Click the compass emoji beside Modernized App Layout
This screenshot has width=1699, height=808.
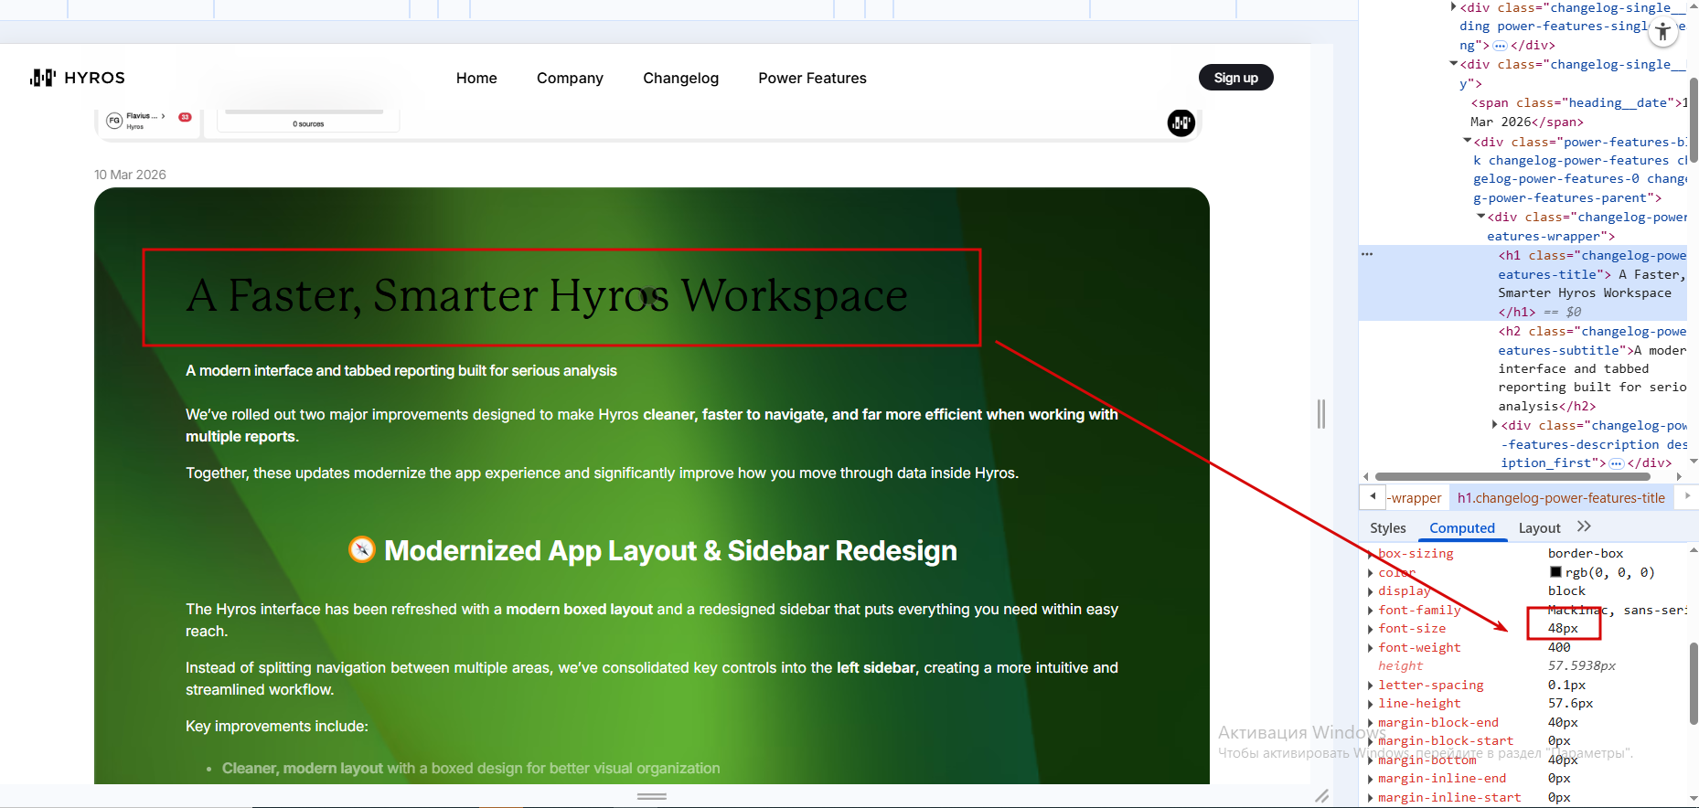pyautogui.click(x=362, y=549)
